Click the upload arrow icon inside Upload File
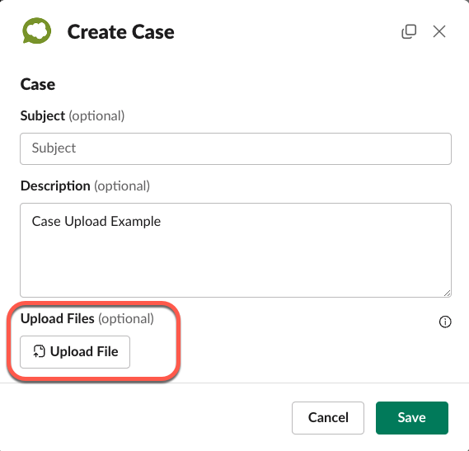Screen dimensions: 469x451 [39, 351]
